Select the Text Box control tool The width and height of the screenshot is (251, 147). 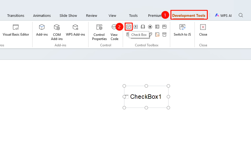136,27
